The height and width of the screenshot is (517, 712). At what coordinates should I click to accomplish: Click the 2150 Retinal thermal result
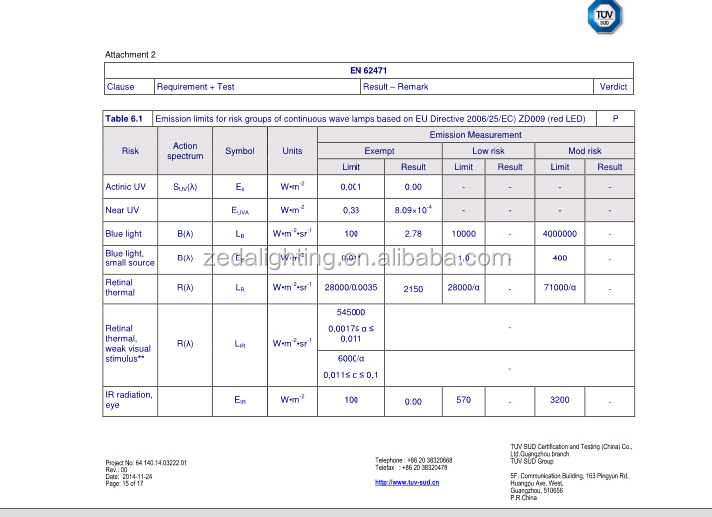coord(413,289)
